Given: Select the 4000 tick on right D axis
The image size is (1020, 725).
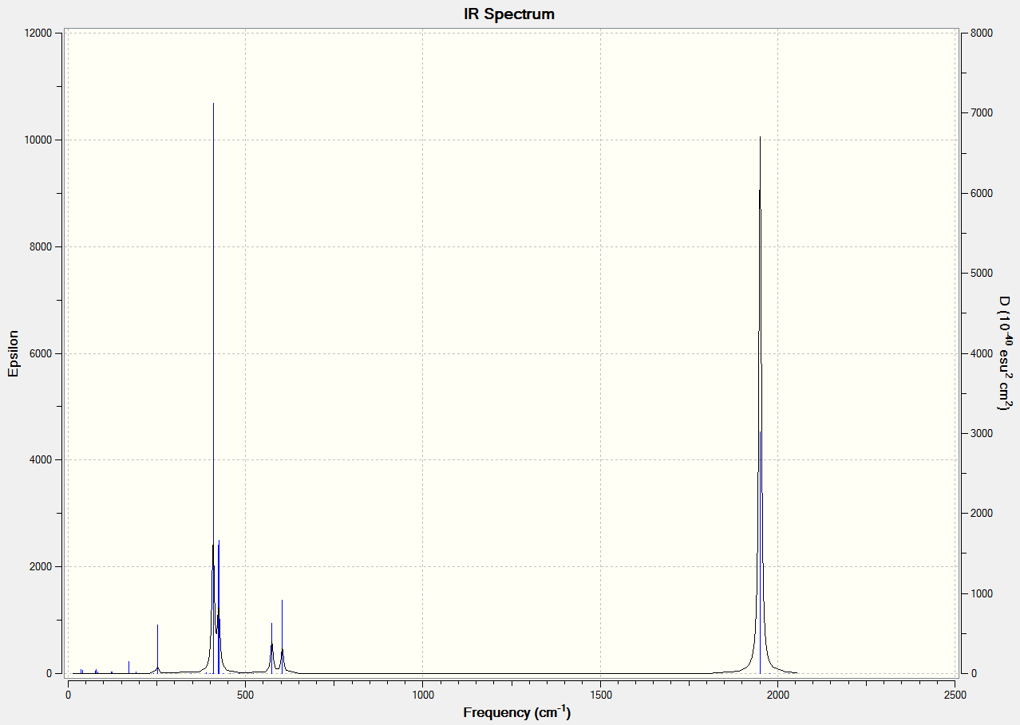Looking at the screenshot, I should point(982,353).
